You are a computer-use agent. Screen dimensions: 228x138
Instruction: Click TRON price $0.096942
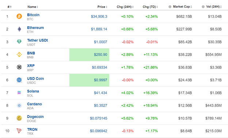[99, 131]
